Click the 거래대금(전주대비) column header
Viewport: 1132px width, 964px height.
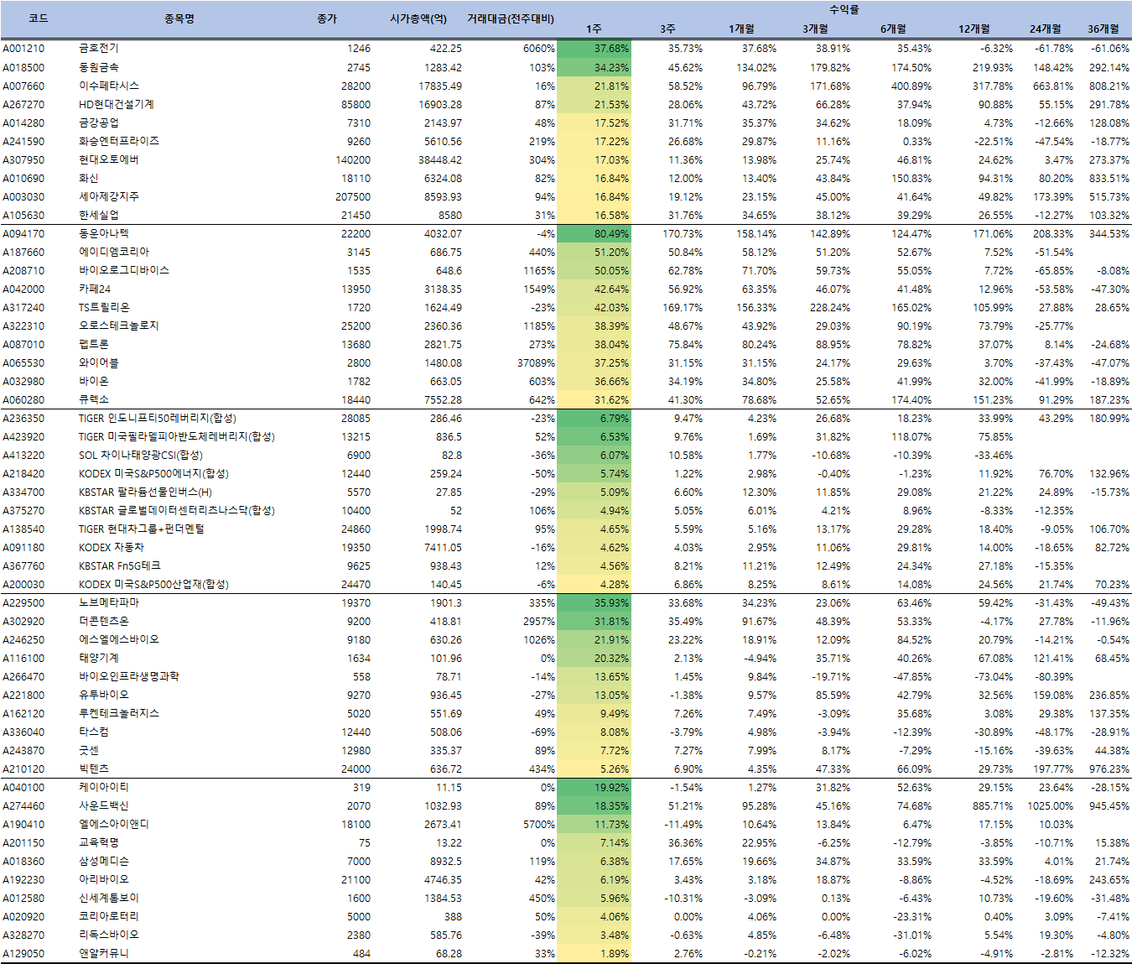[511, 18]
